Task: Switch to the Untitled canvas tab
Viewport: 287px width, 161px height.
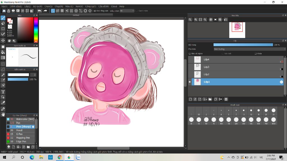Action: [76, 15]
